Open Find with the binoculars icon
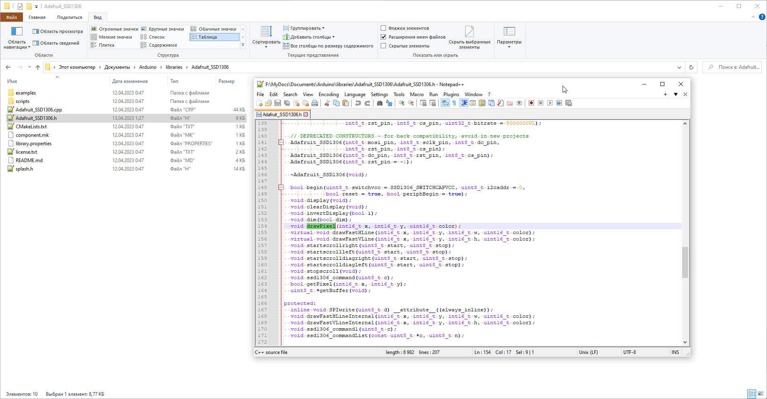The height and width of the screenshot is (399, 767). tap(379, 103)
